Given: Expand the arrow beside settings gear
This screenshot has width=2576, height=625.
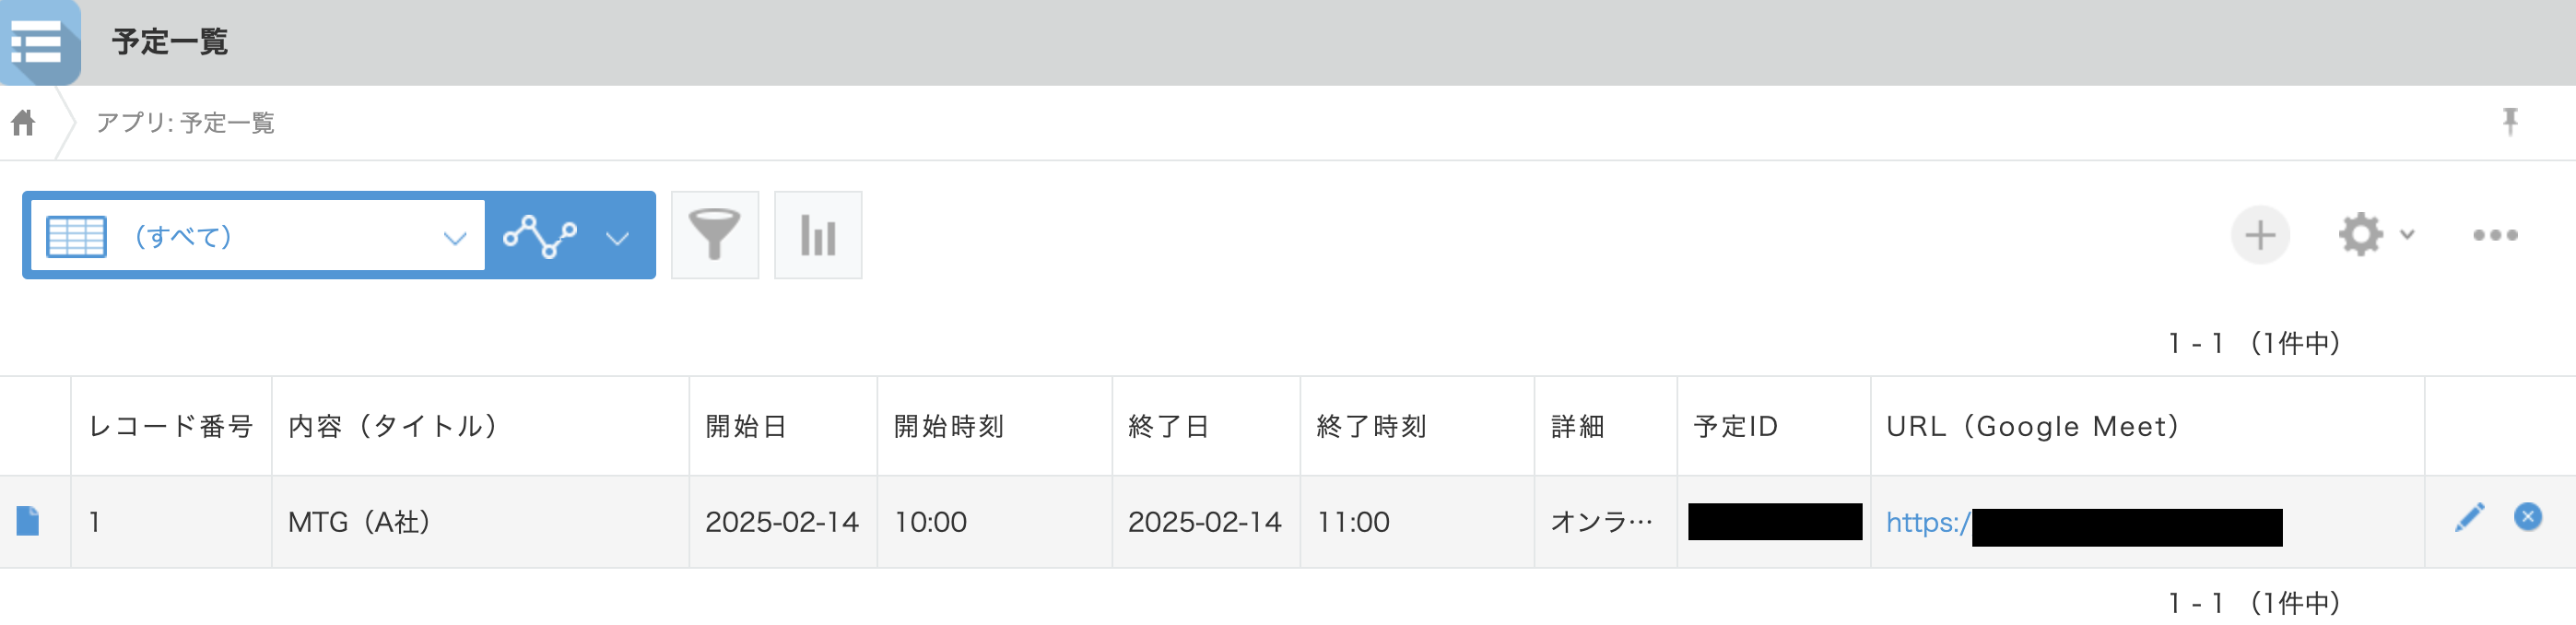Looking at the screenshot, I should coord(2408,235).
